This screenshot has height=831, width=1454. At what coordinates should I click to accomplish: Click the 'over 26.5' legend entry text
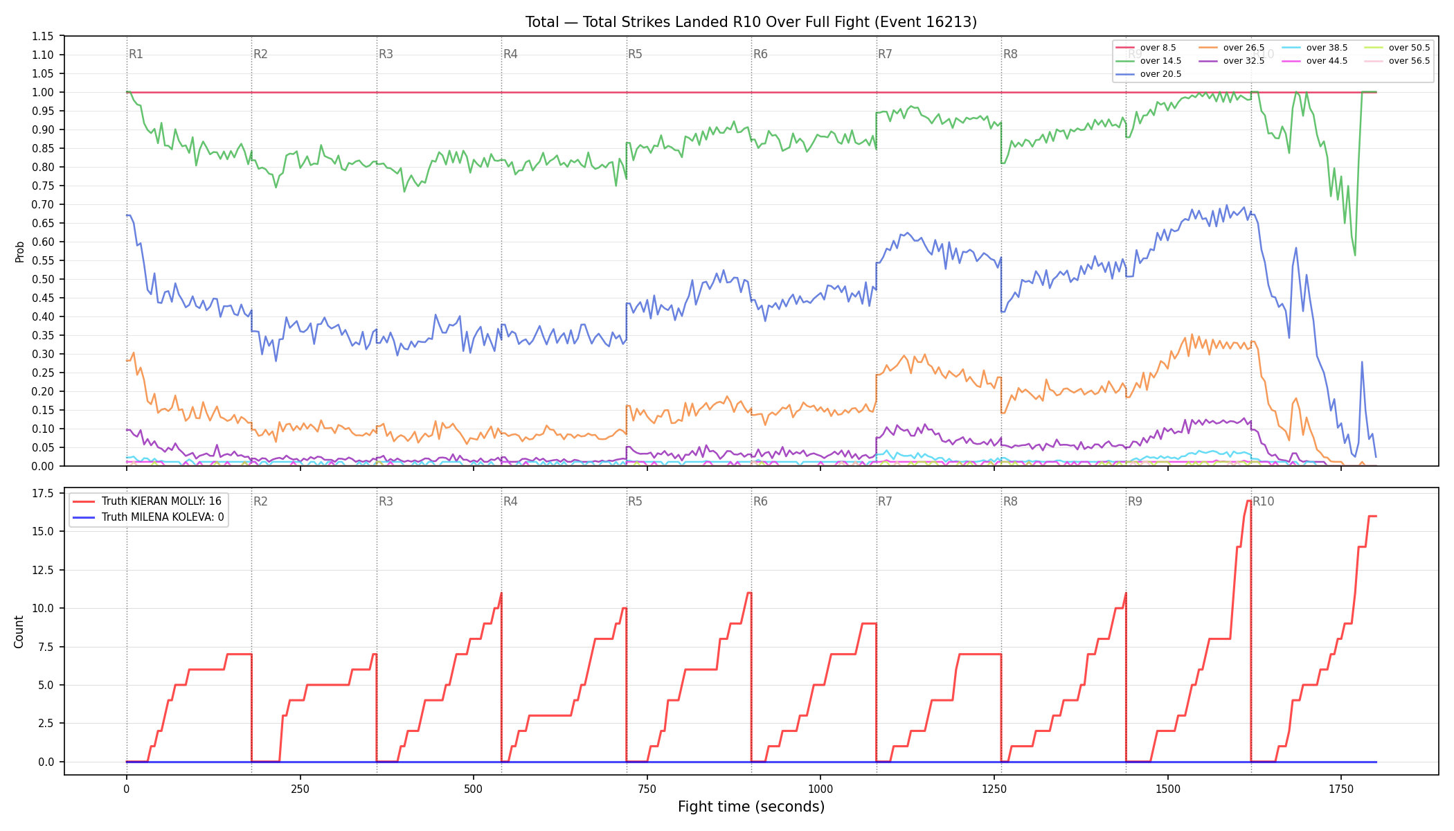[x=1244, y=48]
